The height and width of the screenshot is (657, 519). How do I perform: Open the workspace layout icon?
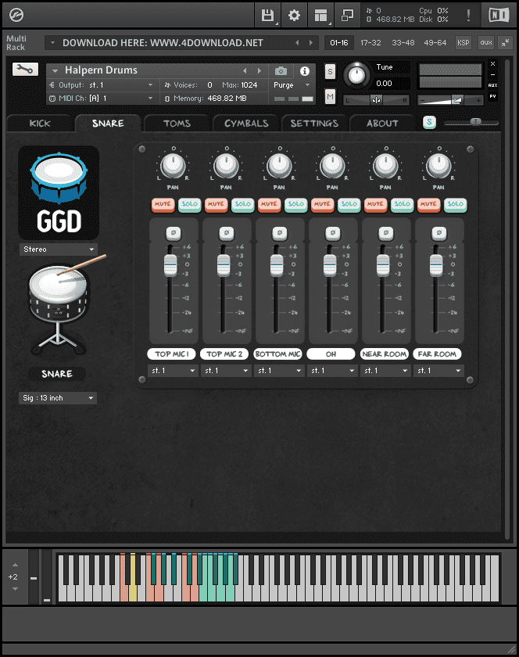tap(321, 16)
